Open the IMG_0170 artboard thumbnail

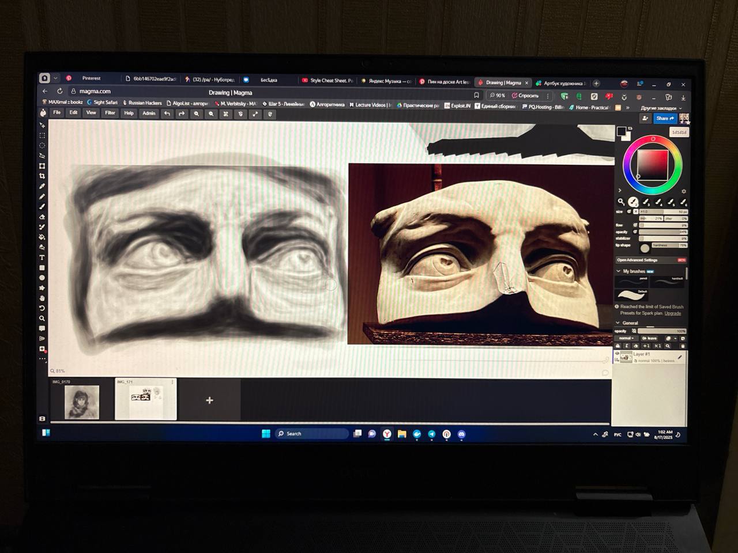tap(82, 402)
